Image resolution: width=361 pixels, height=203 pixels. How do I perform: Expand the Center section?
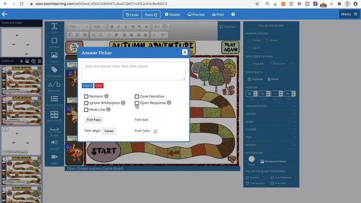point(271,114)
